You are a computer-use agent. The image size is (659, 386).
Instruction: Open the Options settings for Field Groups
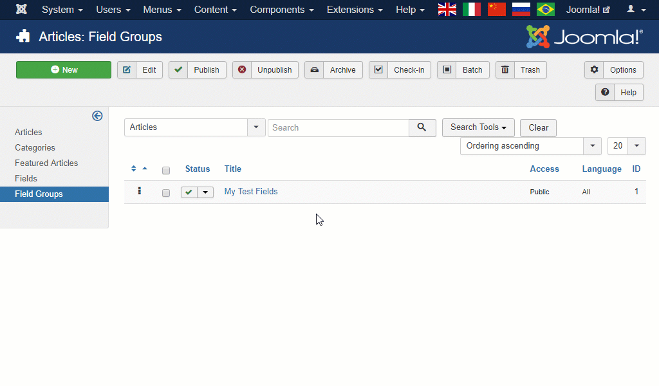pos(613,69)
